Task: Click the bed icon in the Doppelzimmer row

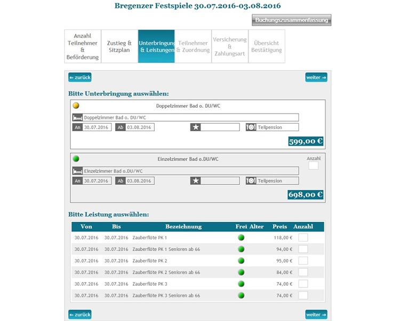Action: tap(77, 117)
